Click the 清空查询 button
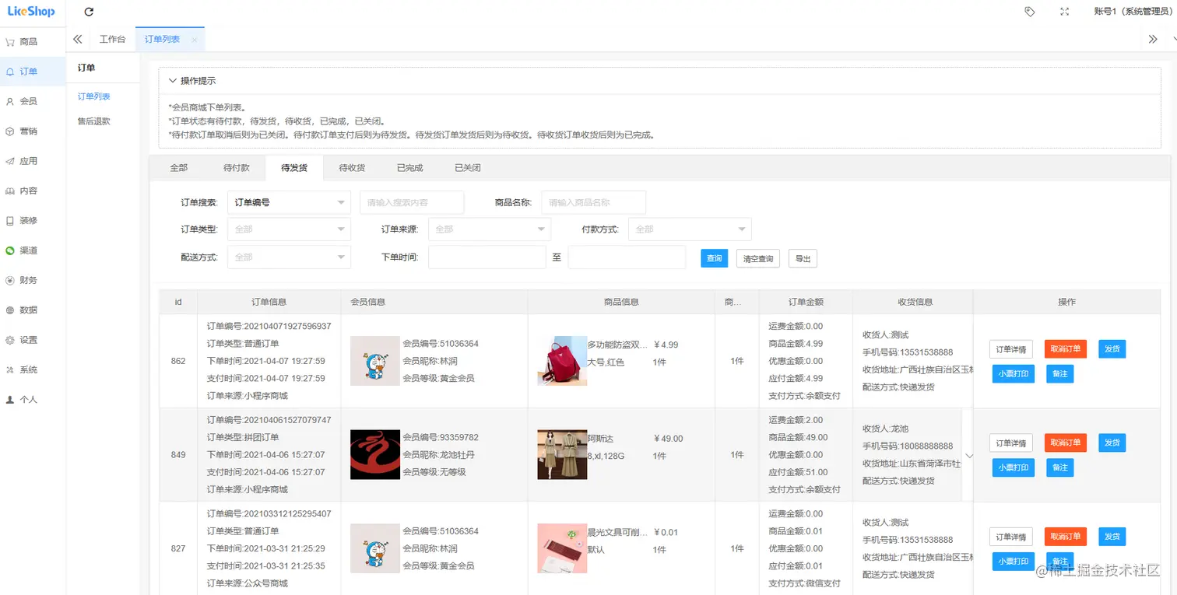 758,258
